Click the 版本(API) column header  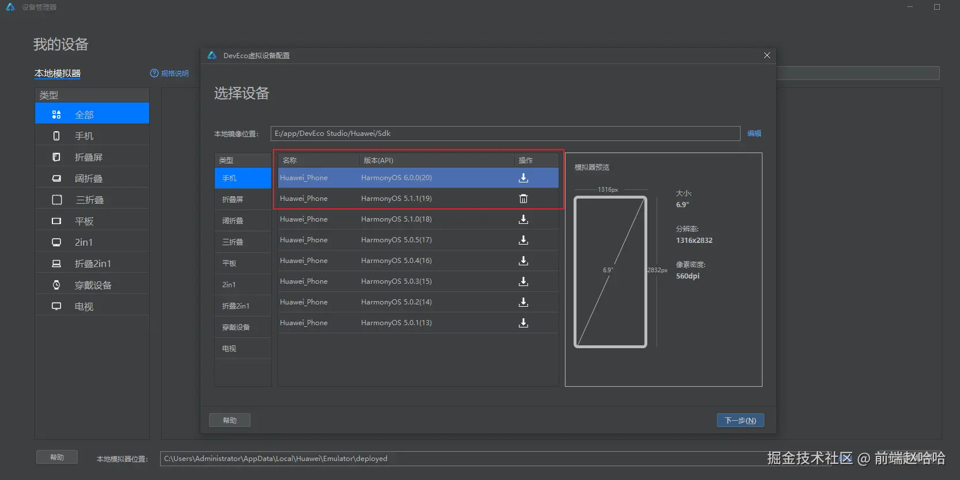point(437,160)
